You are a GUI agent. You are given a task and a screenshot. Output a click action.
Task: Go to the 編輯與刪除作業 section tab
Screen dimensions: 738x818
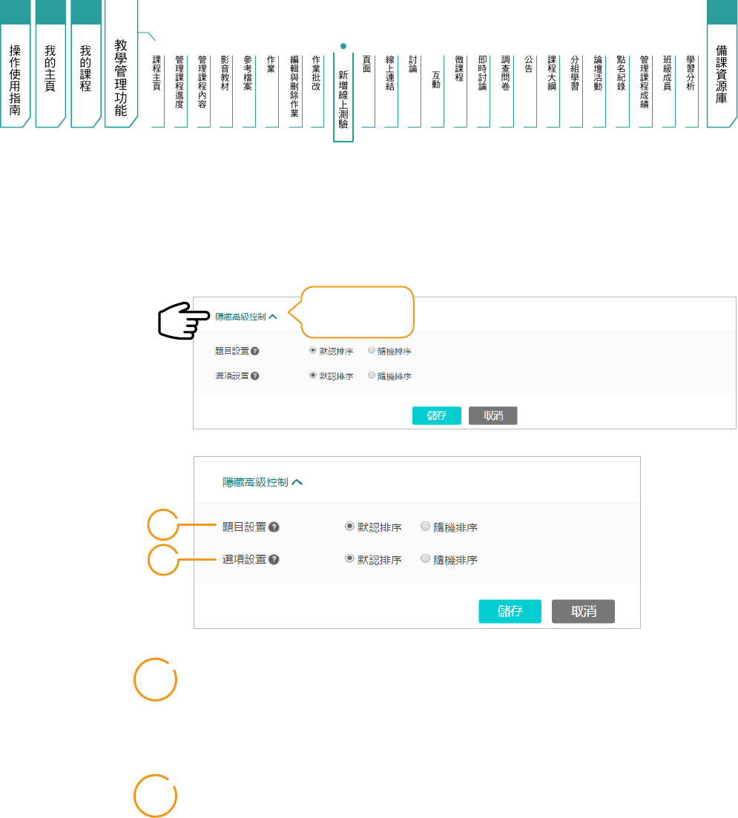(x=295, y=90)
